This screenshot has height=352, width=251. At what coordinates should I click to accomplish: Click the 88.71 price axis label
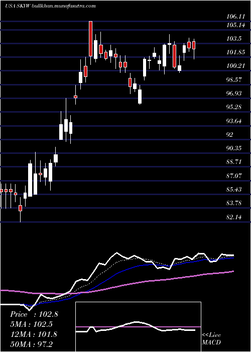tap(234, 162)
